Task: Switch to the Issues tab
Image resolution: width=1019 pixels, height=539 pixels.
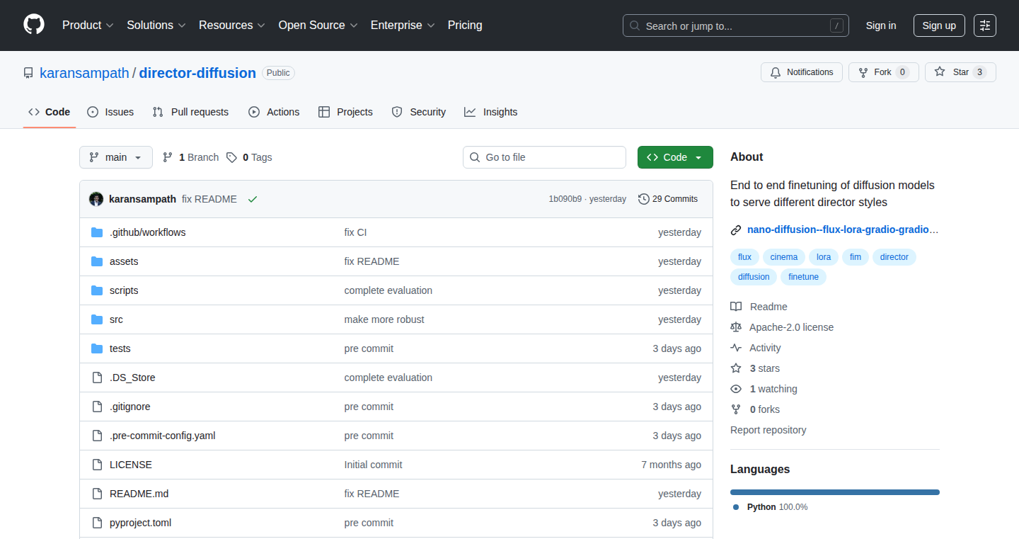Action: pos(110,112)
